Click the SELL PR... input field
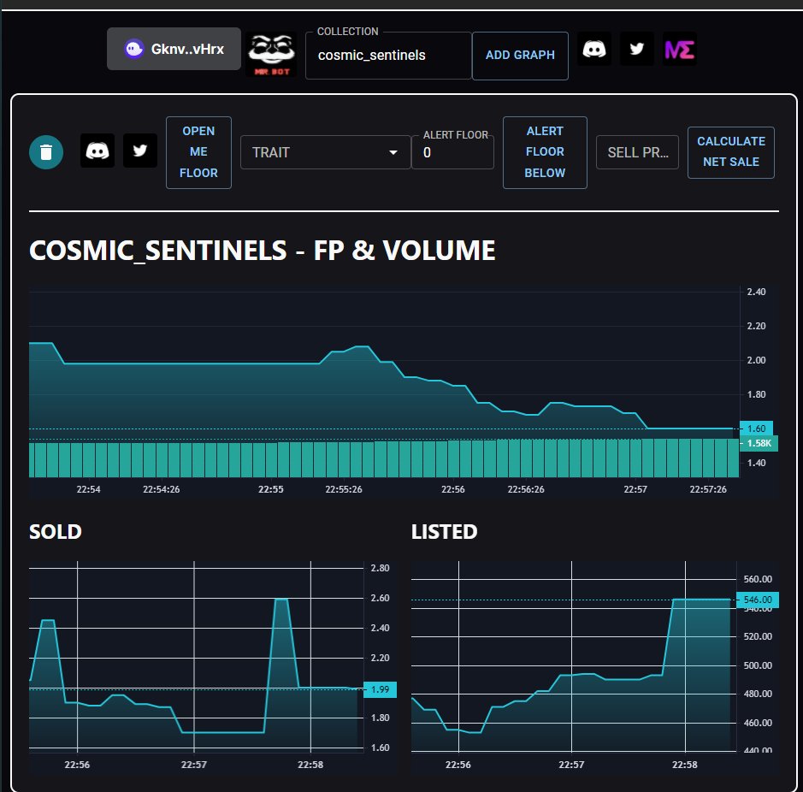Screen dimensions: 803x792 tap(638, 152)
